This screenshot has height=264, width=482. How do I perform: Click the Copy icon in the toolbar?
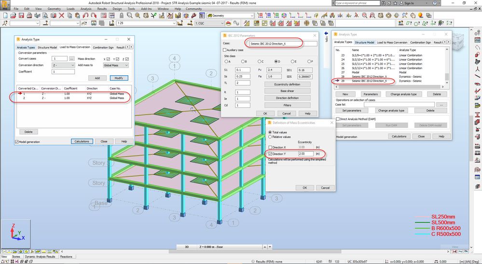(69, 15)
